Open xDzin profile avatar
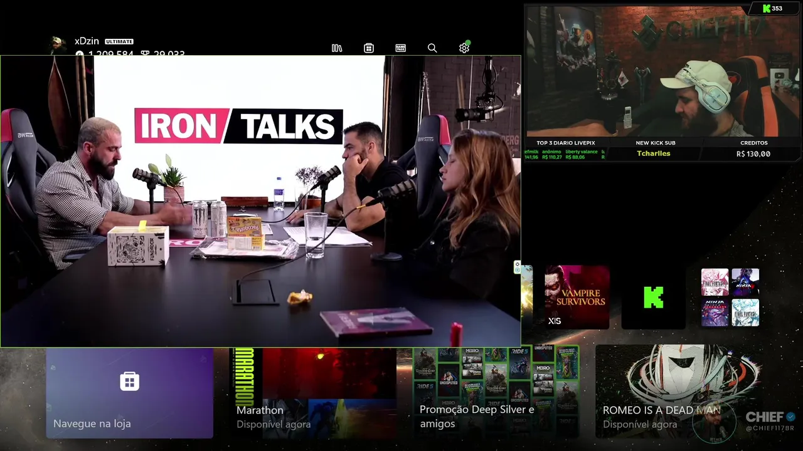803x451 pixels. [58, 45]
